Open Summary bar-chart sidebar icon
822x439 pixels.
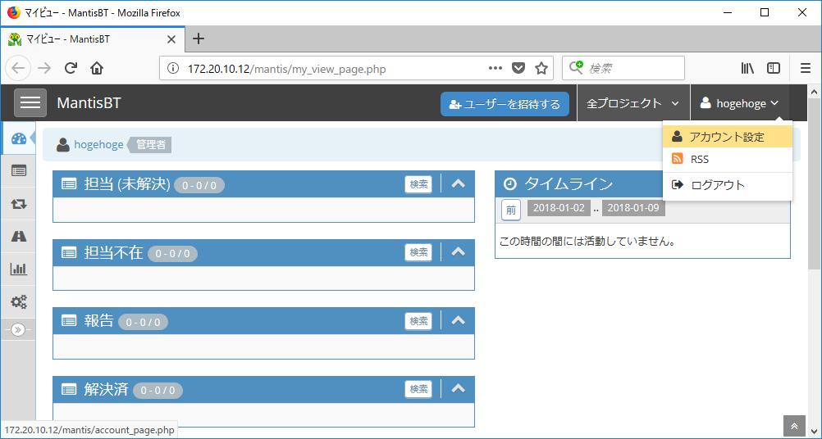tap(18, 269)
